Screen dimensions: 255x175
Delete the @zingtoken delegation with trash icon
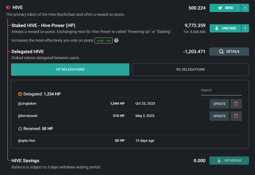236,104
